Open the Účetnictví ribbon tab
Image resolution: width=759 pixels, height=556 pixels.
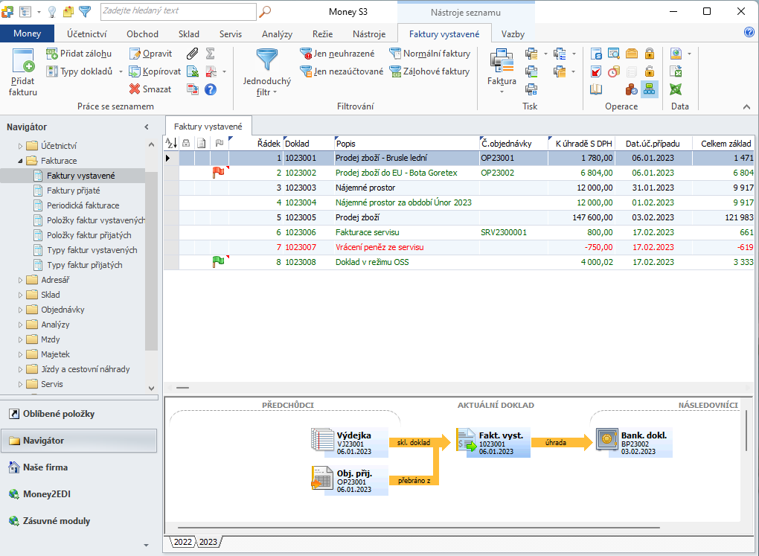[x=86, y=34]
